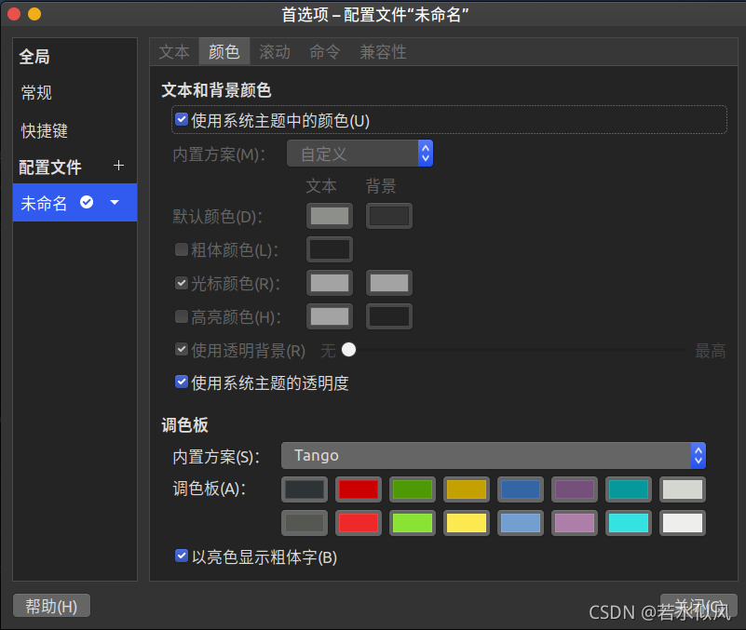Disable the 光标颜色 checkbox

[182, 283]
